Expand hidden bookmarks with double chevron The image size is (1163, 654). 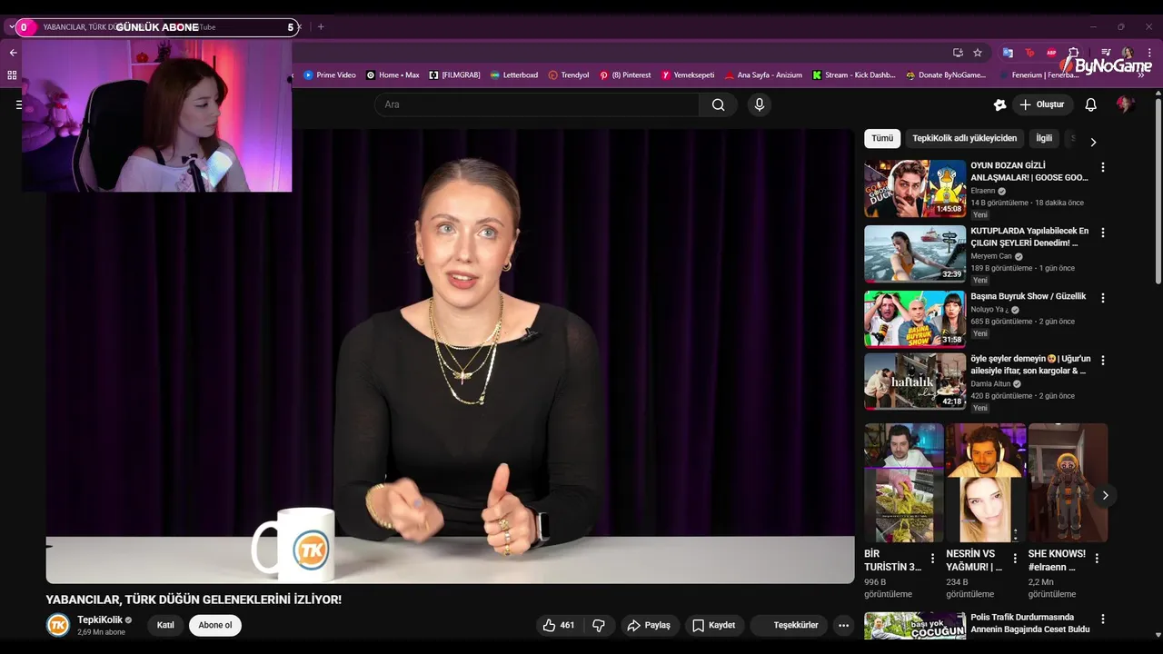click(1141, 74)
